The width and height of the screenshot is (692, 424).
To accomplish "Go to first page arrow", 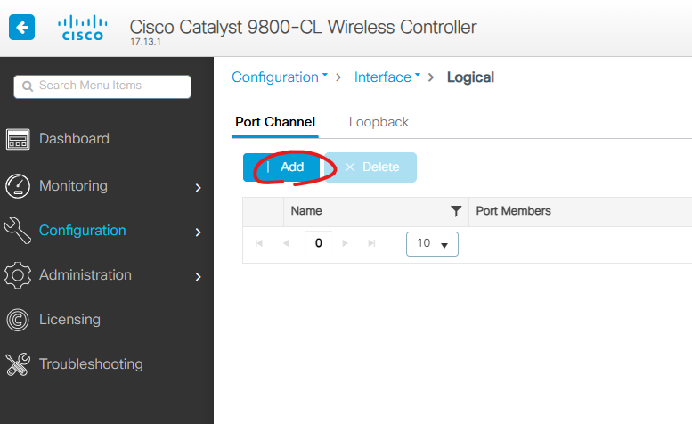I will pyautogui.click(x=259, y=243).
